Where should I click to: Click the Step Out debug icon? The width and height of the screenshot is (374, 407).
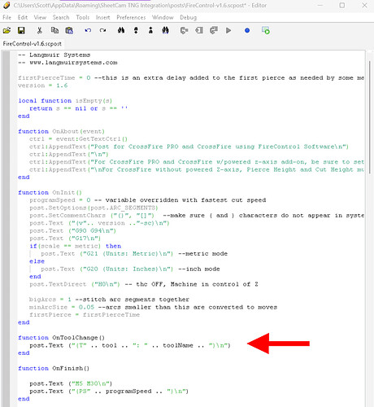[x=214, y=30]
